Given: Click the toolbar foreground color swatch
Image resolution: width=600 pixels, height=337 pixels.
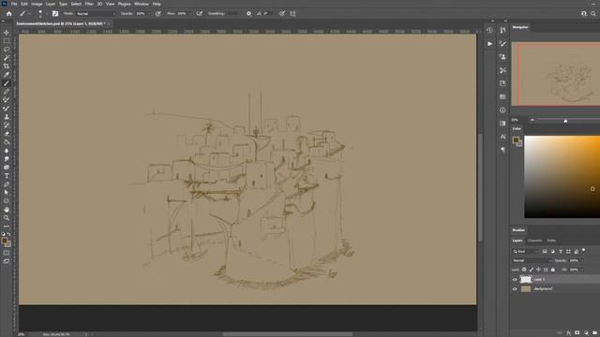Looking at the screenshot, I should click(x=4, y=241).
